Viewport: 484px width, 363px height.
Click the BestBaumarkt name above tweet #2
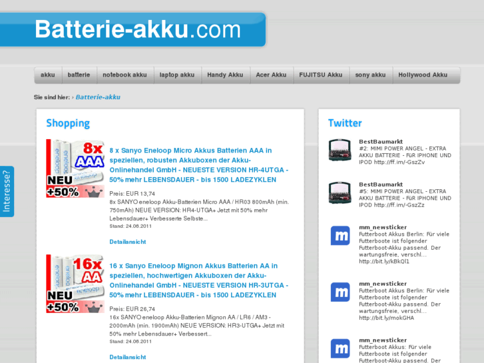[x=381, y=141]
